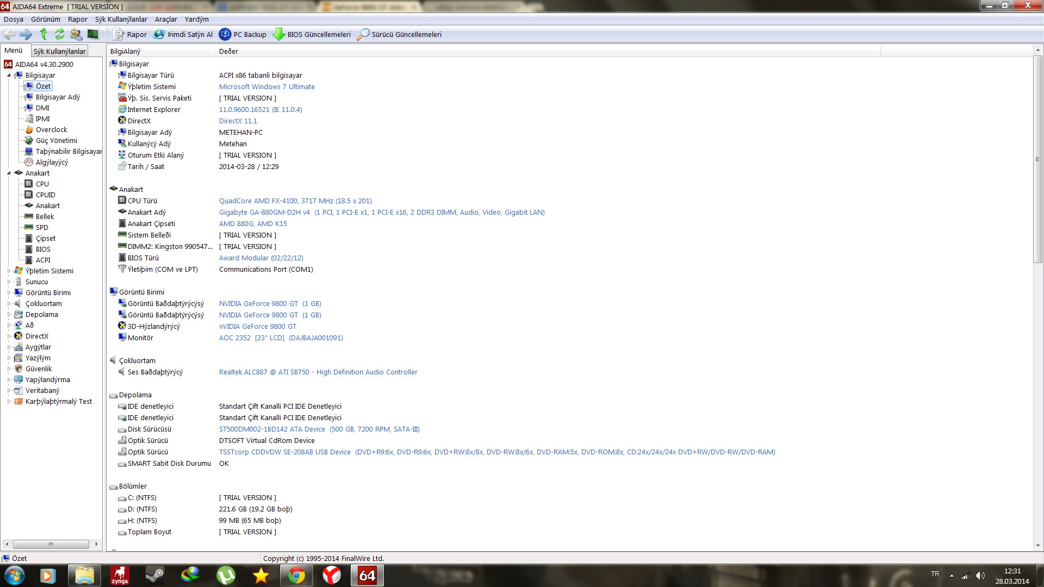Select Yazýlým in the tree
This screenshot has width=1044, height=587.
[x=38, y=358]
